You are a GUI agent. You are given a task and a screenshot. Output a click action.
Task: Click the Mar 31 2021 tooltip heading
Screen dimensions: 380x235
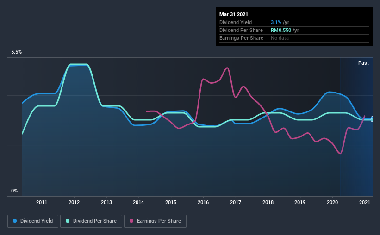233,14
